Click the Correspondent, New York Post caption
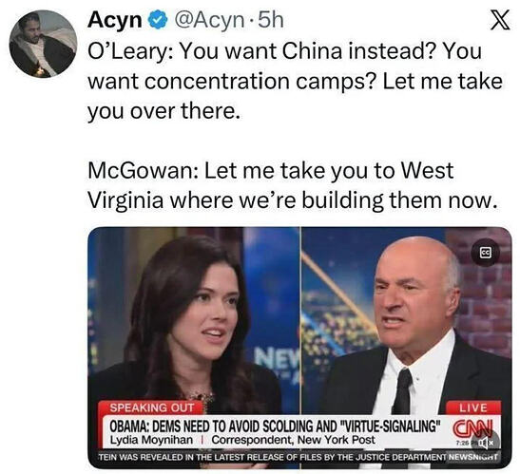 coord(293,440)
